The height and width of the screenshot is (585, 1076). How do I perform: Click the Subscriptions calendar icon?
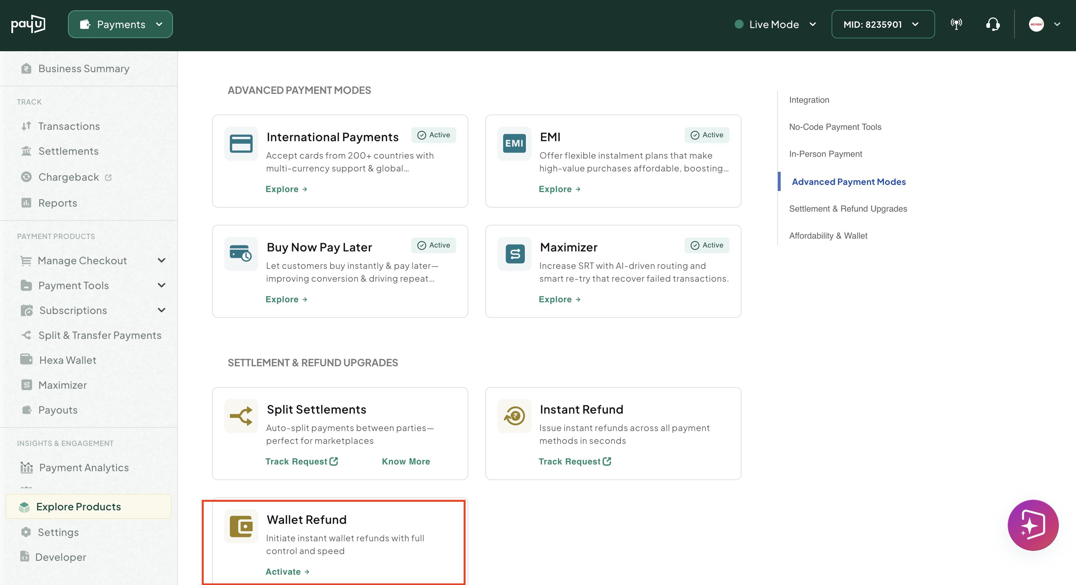click(27, 310)
